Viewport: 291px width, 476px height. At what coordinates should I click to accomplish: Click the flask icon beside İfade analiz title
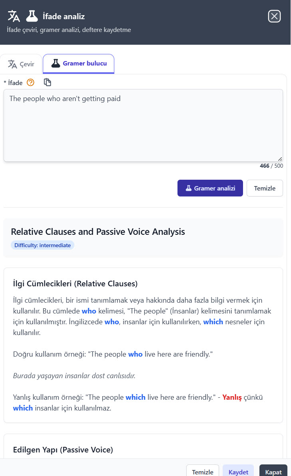(32, 16)
